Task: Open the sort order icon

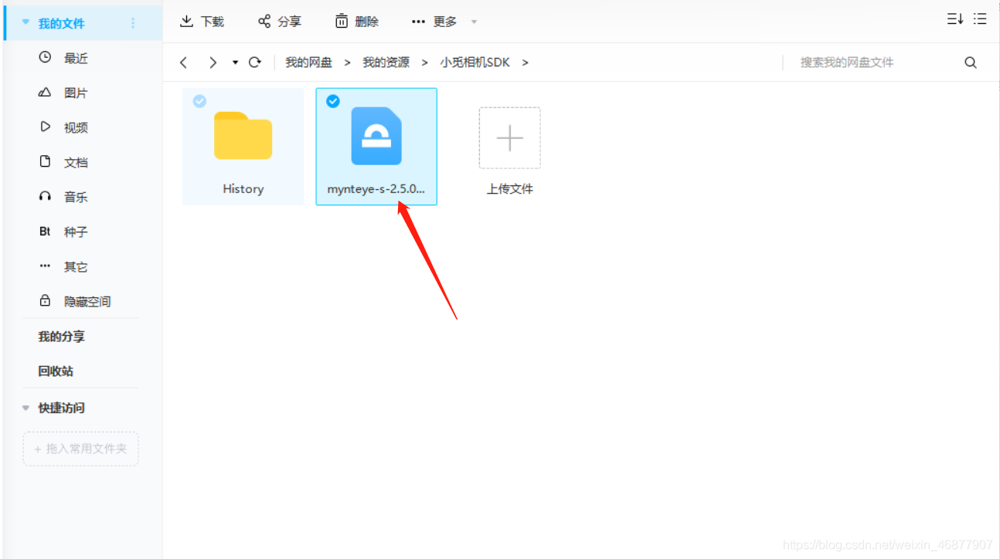Action: tap(955, 19)
